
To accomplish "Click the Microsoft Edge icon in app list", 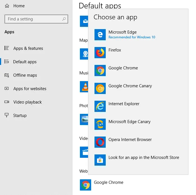I will point(100,35).
